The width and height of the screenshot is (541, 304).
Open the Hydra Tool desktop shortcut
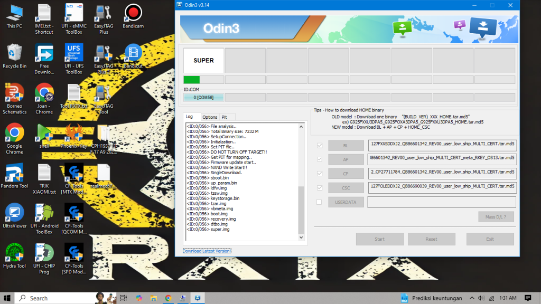pyautogui.click(x=14, y=253)
